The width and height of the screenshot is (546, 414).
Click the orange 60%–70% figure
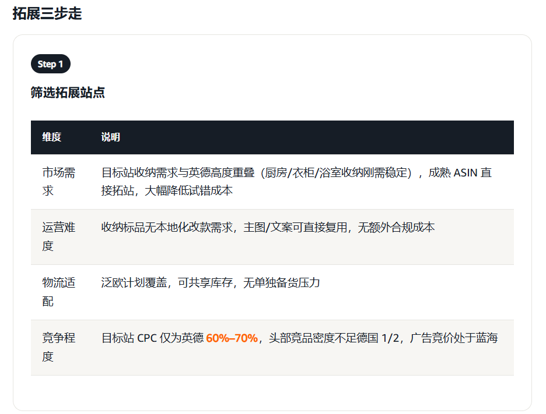pyautogui.click(x=232, y=338)
